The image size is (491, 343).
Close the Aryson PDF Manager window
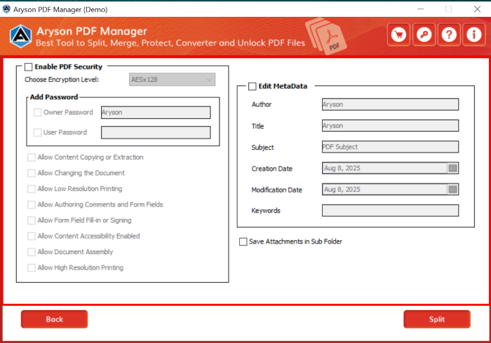click(x=477, y=9)
